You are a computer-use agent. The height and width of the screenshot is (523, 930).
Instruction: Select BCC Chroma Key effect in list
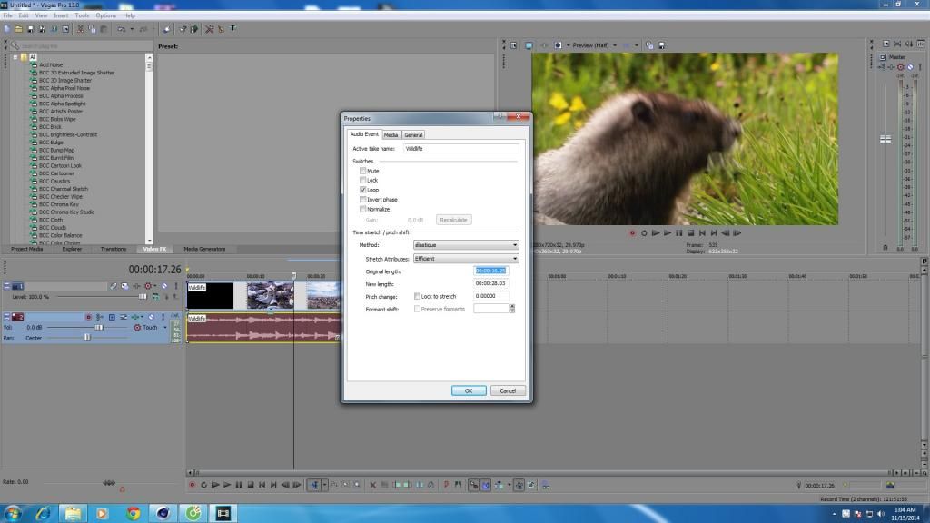point(59,204)
